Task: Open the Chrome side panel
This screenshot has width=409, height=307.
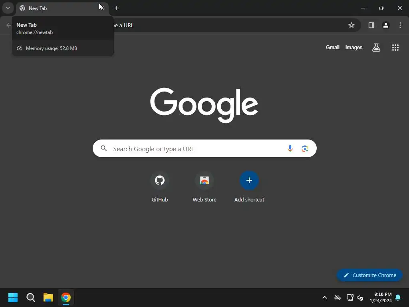Action: pyautogui.click(x=371, y=25)
